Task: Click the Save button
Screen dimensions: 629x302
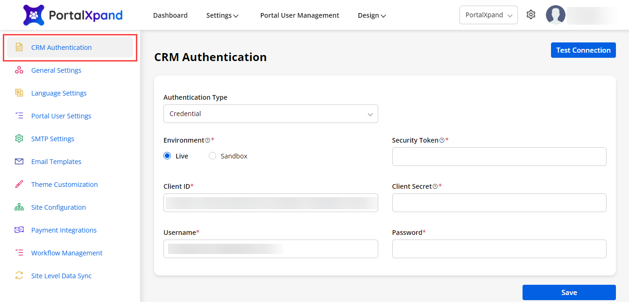Action: tap(569, 293)
